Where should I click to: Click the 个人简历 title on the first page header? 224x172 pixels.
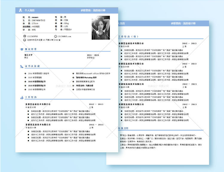pos(30,10)
